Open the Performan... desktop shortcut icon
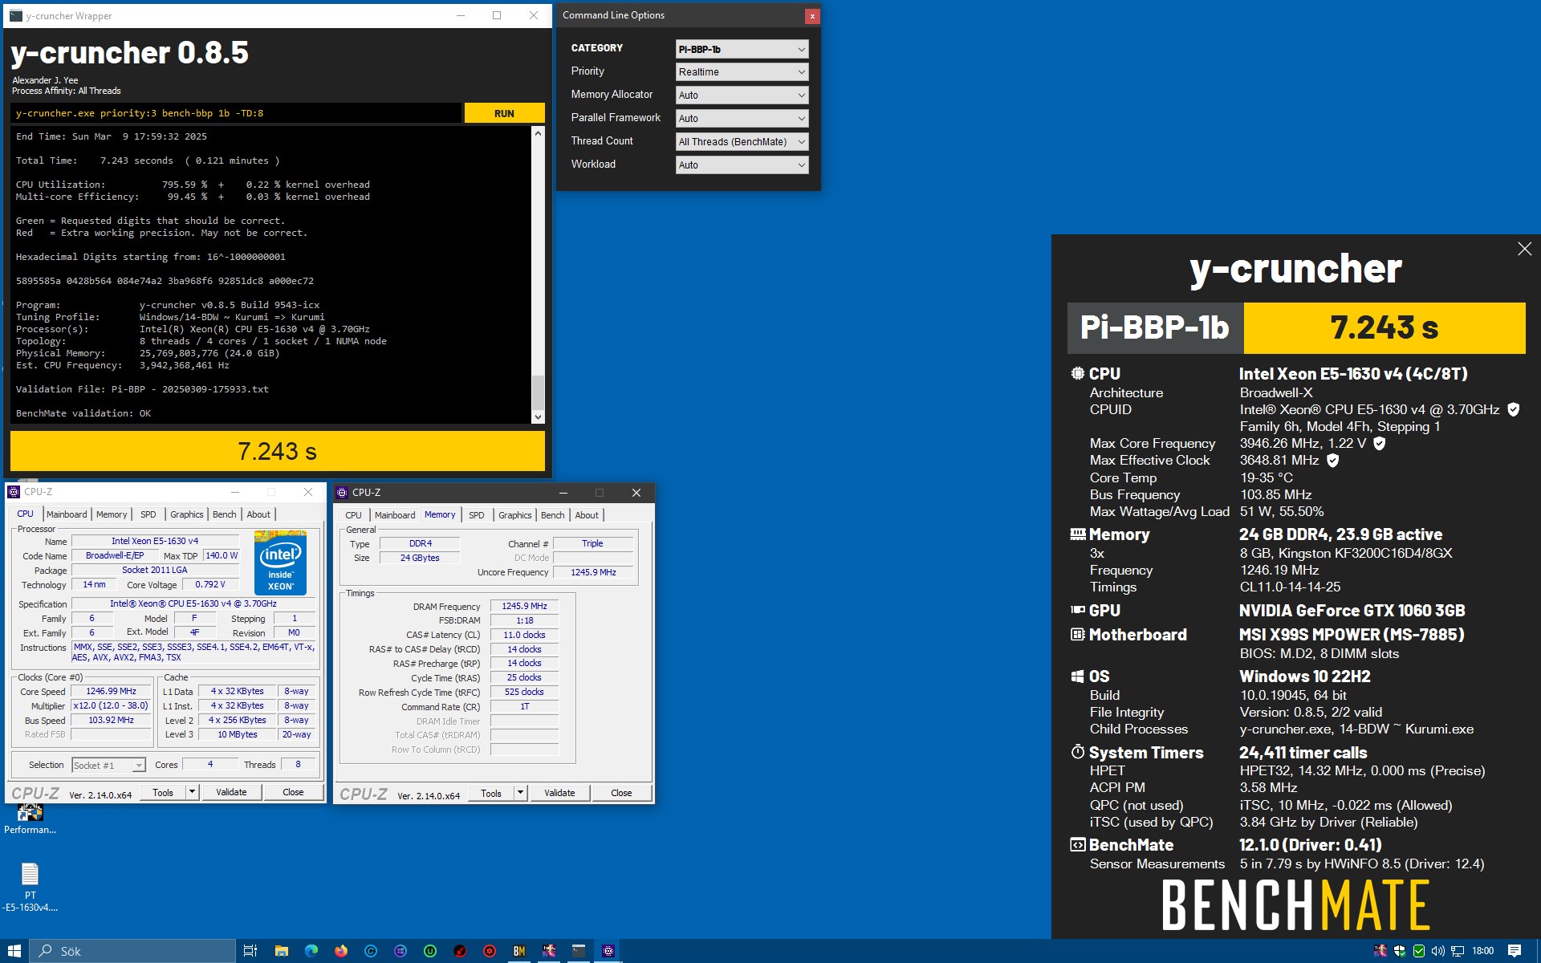The width and height of the screenshot is (1541, 963). pyautogui.click(x=30, y=819)
